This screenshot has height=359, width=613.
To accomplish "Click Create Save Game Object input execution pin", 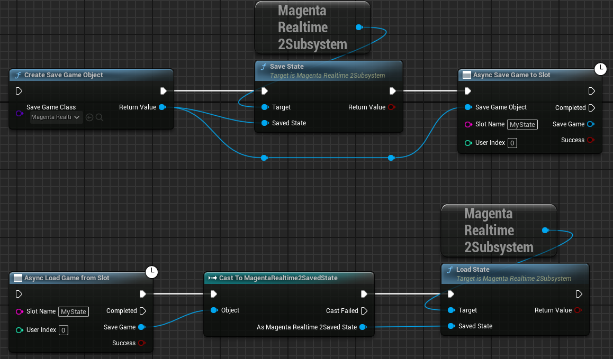I will coord(19,91).
